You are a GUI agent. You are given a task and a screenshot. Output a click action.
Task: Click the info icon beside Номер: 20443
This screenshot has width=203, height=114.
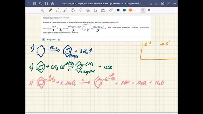[43, 40]
